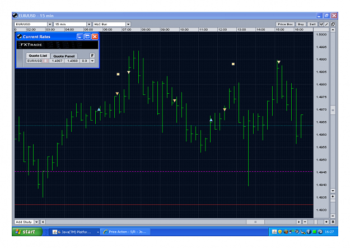Viewport: 350px width, 248px height.
Task: Click the yellow square marker near 06:30
Action: click(x=118, y=74)
